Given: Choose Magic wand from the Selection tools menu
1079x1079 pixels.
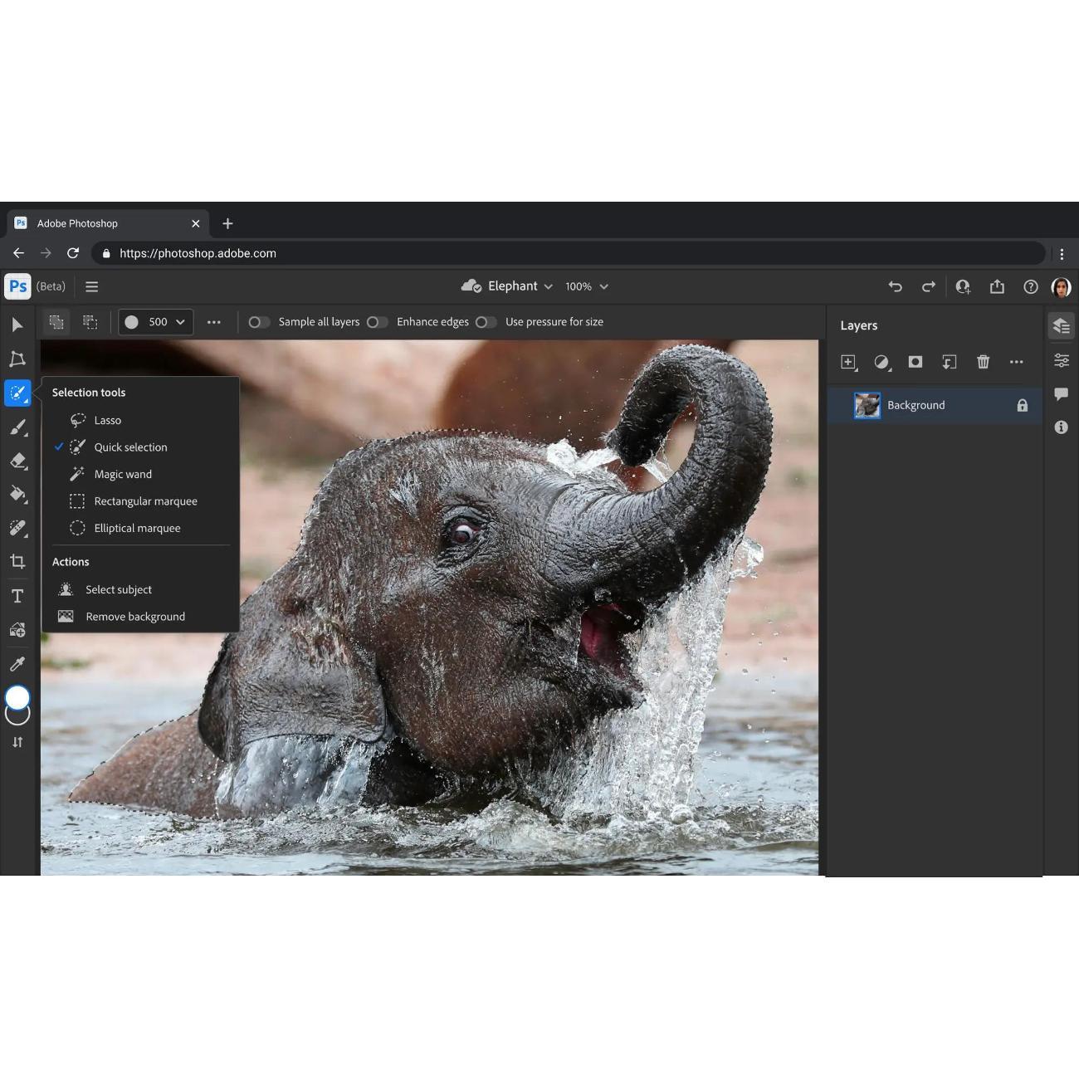Looking at the screenshot, I should 123,474.
